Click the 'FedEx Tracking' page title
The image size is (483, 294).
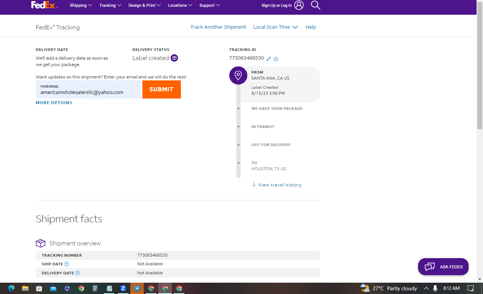(x=58, y=28)
